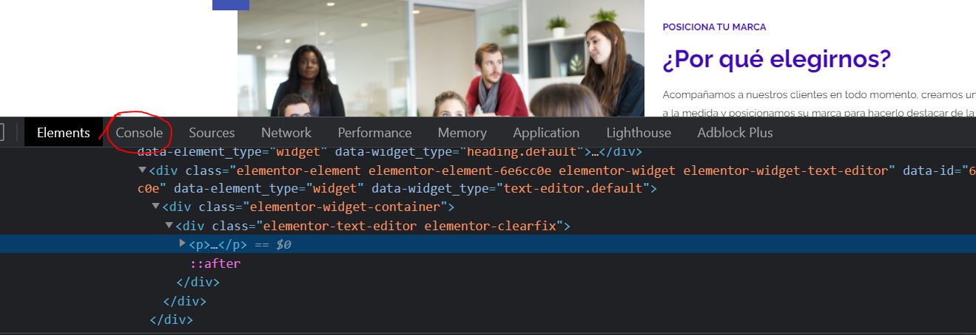Expand the selected <p> element arrow
The height and width of the screenshot is (335, 976).
pos(183,244)
